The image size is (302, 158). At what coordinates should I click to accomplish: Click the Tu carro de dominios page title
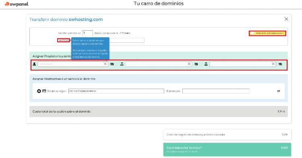159,4
